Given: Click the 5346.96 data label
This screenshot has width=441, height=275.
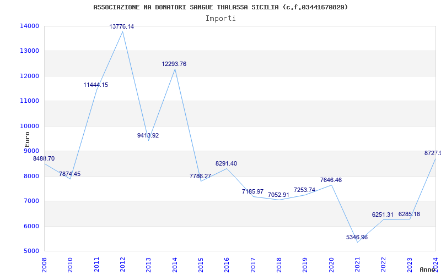Looking at the screenshot, I should (357, 238).
